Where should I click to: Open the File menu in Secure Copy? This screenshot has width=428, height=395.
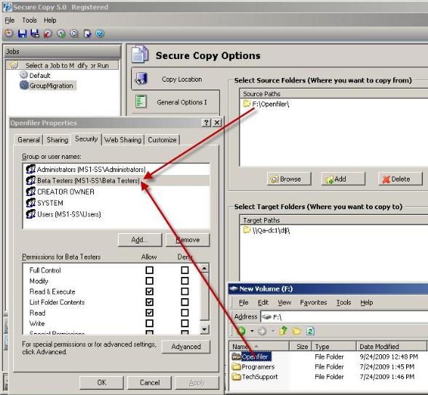pos(9,20)
